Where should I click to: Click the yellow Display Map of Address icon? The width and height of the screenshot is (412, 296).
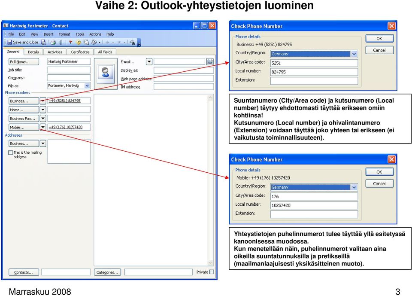point(78,42)
